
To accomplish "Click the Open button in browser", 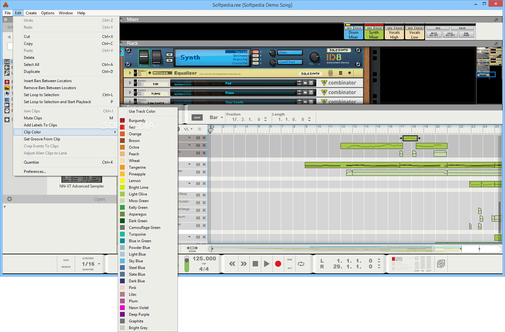I will click(99, 199).
